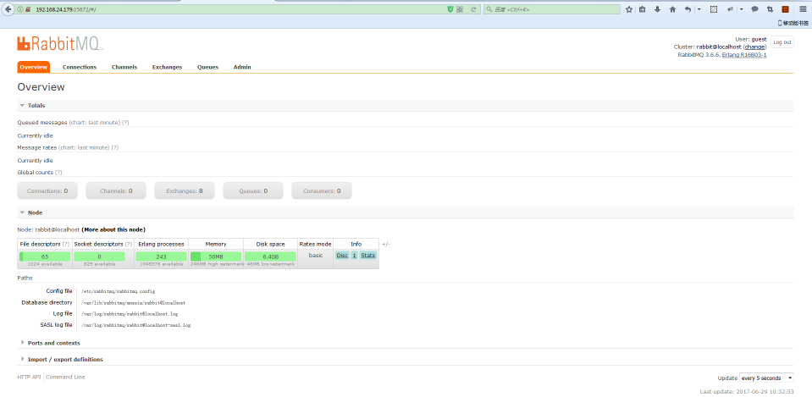Click the crossed-out red icon beside the URL
Image resolution: width=812 pixels, height=397 pixels.
pos(27,9)
